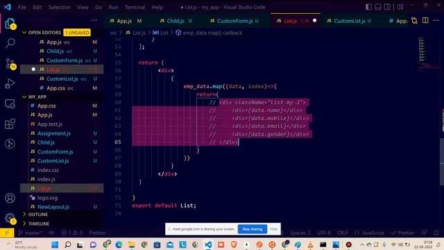Switch to the Child.js editor tab
The width and height of the screenshot is (444, 250).
[x=176, y=21]
